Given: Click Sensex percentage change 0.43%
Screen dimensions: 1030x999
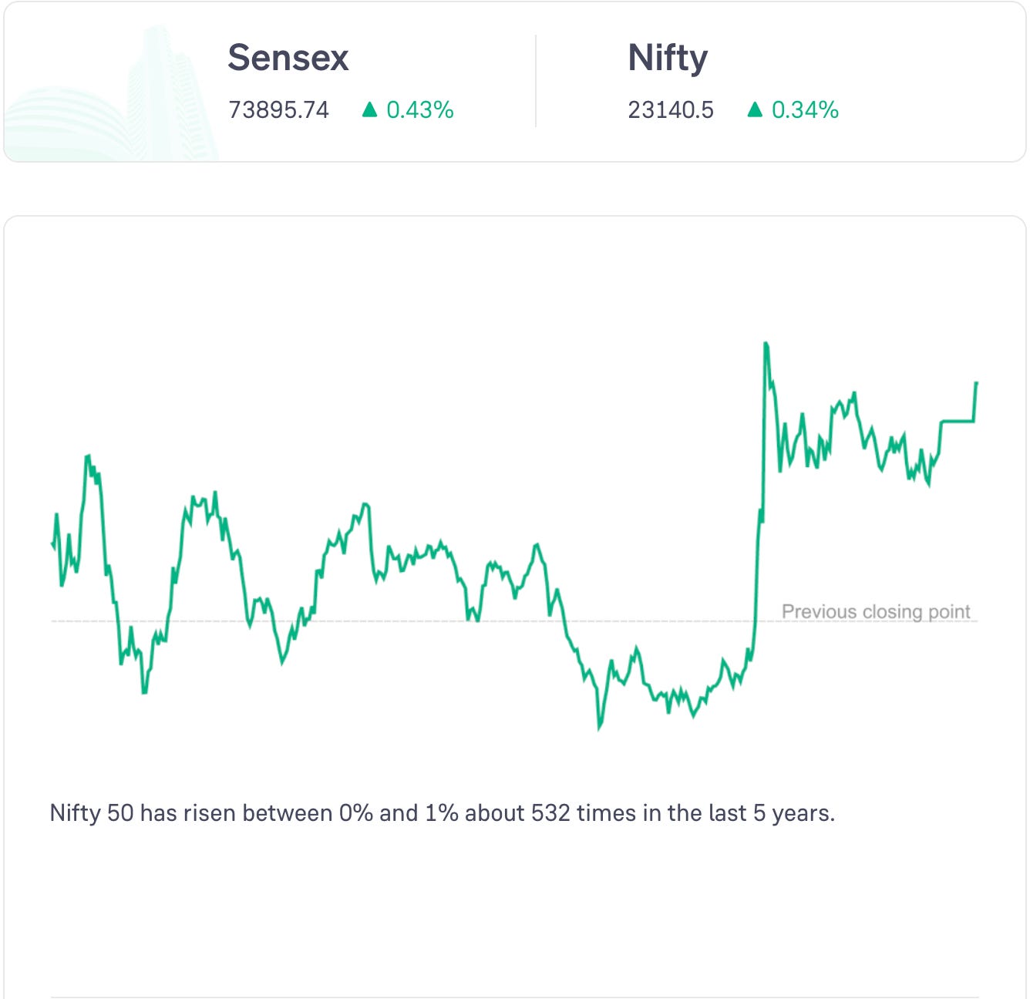Looking at the screenshot, I should (420, 110).
